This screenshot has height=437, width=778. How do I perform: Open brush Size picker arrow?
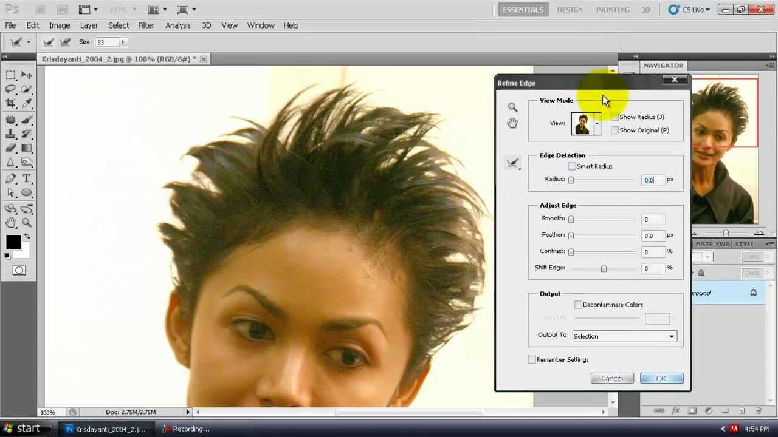point(123,42)
